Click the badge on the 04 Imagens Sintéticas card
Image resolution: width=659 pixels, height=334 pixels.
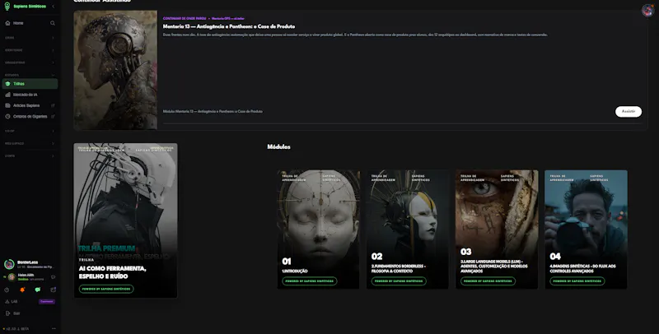pyautogui.click(x=577, y=281)
